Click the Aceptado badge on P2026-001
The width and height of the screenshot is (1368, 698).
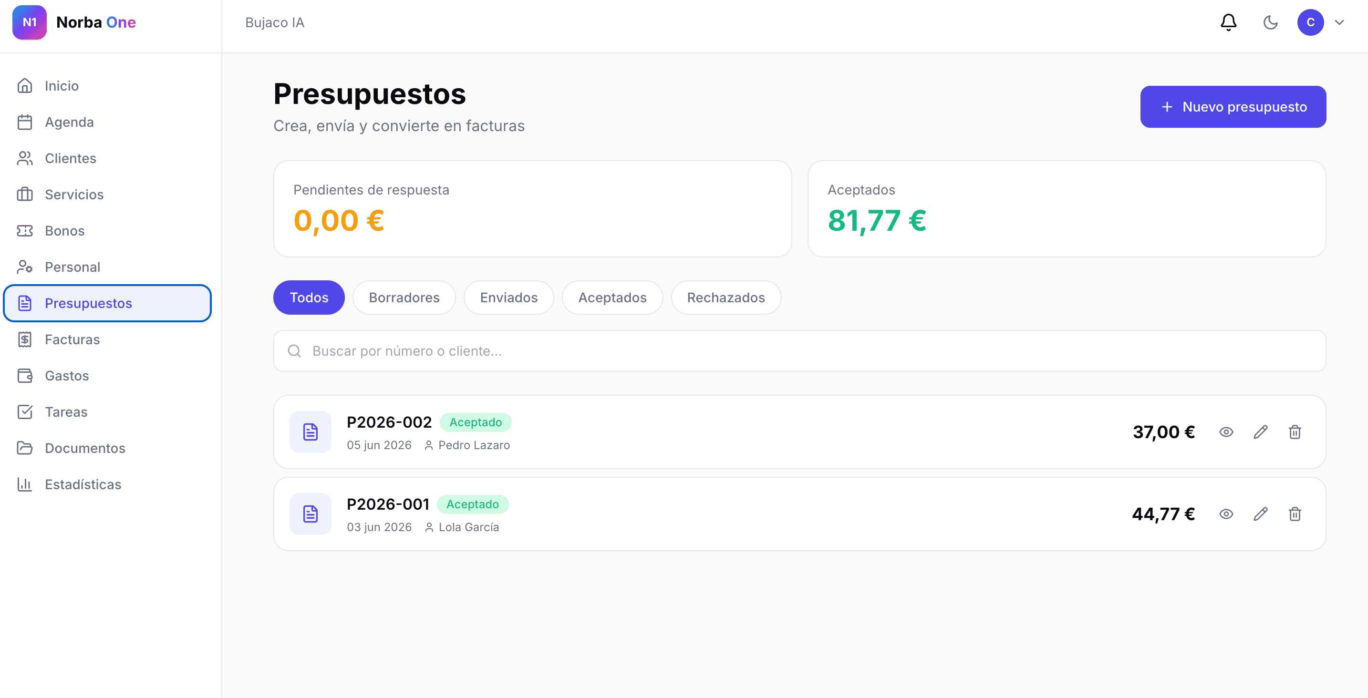(x=472, y=504)
